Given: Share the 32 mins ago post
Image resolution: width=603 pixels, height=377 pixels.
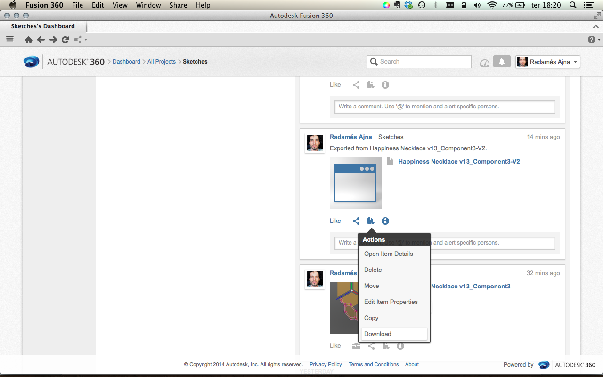Looking at the screenshot, I should pos(371,346).
